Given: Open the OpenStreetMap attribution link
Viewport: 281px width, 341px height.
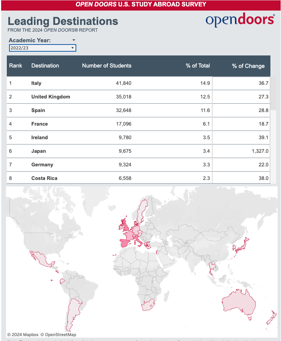Looking at the screenshot, I should pyautogui.click(x=59, y=335).
